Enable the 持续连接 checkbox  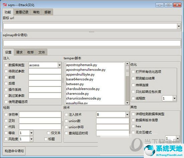[x=133, y=85]
